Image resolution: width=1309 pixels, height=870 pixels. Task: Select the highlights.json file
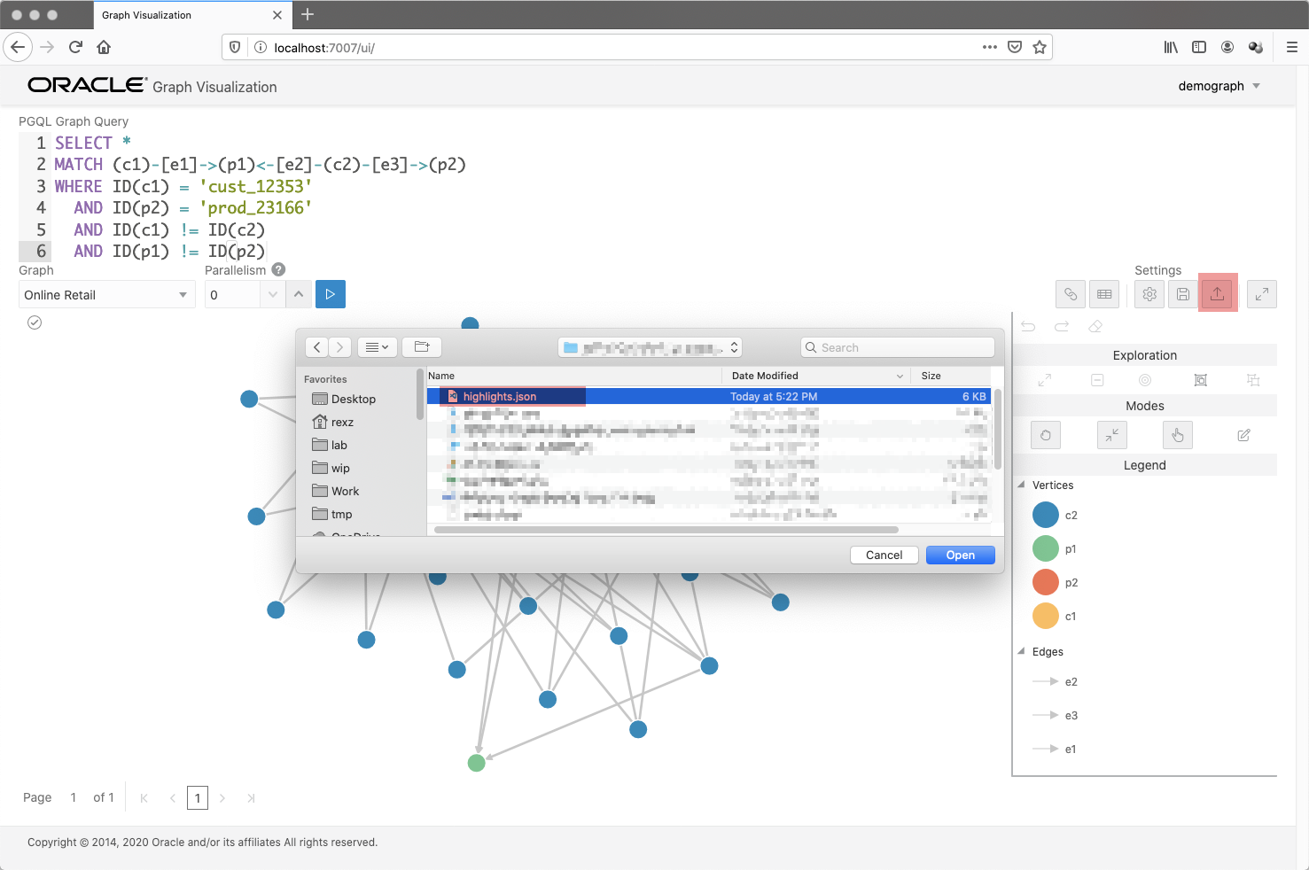pos(709,396)
